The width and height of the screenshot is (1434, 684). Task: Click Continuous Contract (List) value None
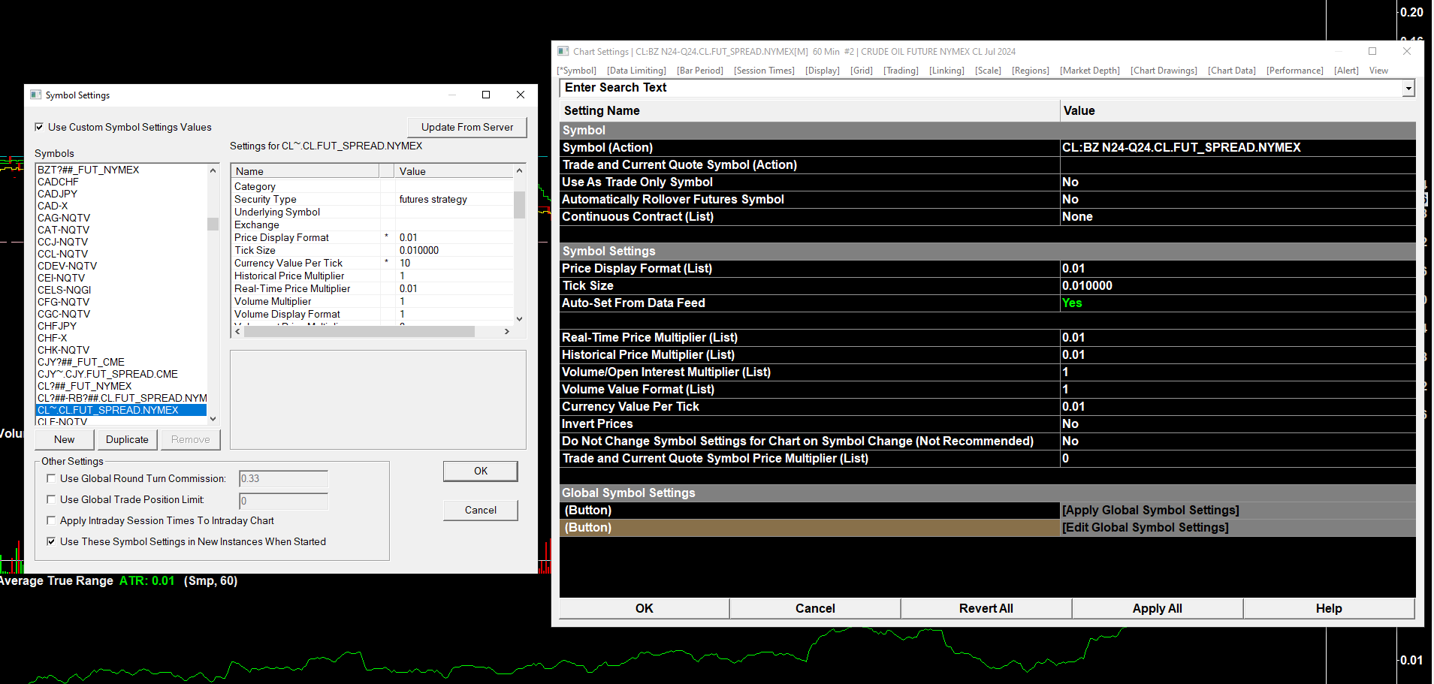tap(1077, 217)
